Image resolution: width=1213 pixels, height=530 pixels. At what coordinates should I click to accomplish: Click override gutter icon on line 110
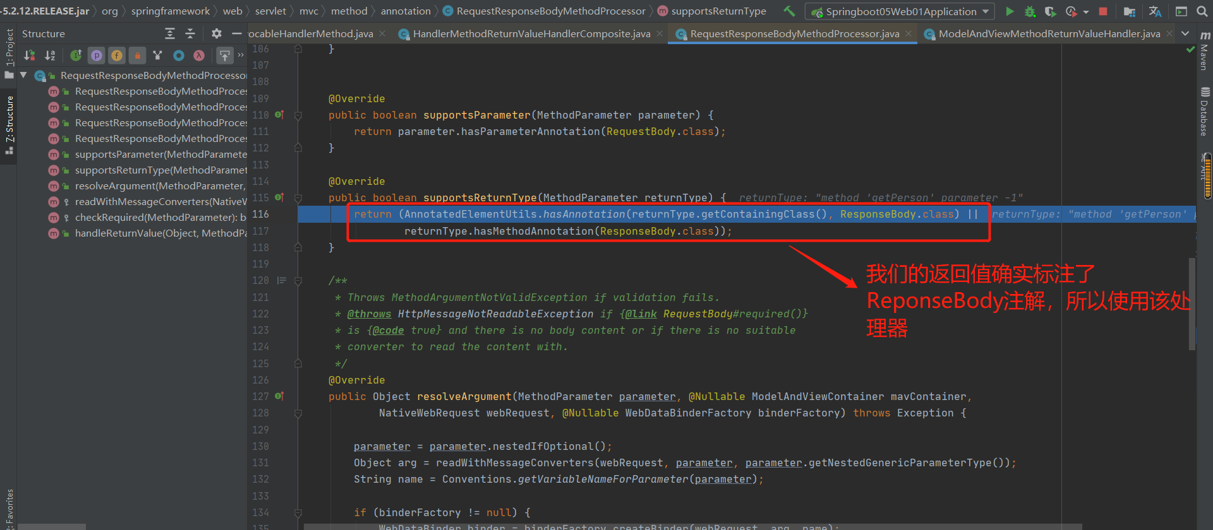279,115
